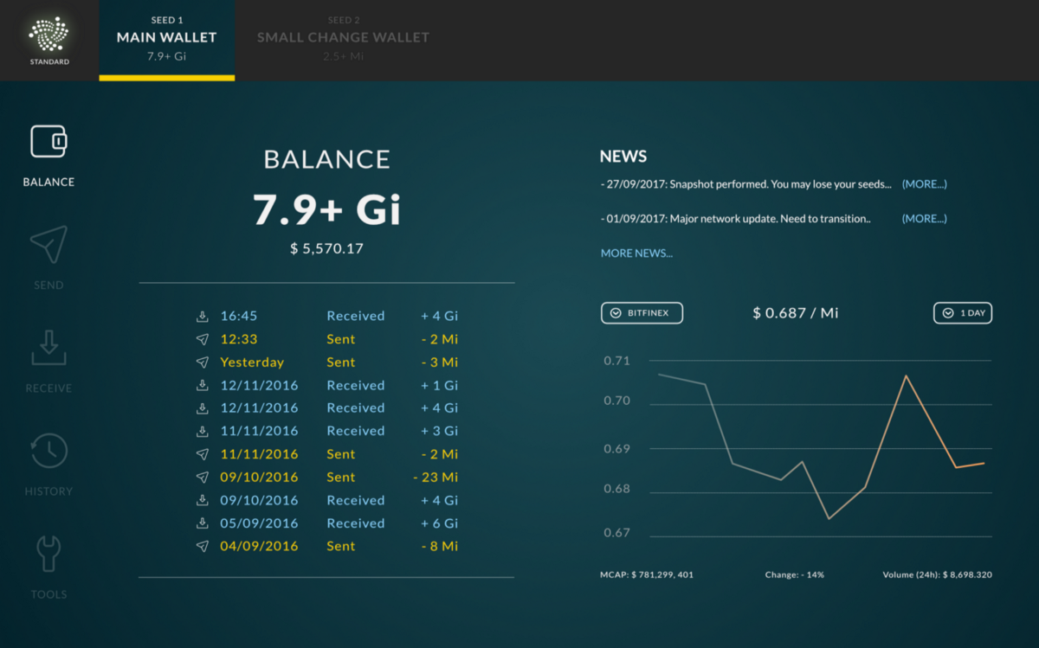1039x648 pixels.
Task: Expand the 1 DAY range dropdown
Action: click(963, 312)
